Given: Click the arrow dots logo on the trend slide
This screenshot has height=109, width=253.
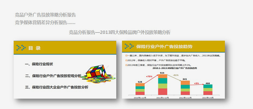Looking at the screenshot, I should pyautogui.click(x=129, y=46).
